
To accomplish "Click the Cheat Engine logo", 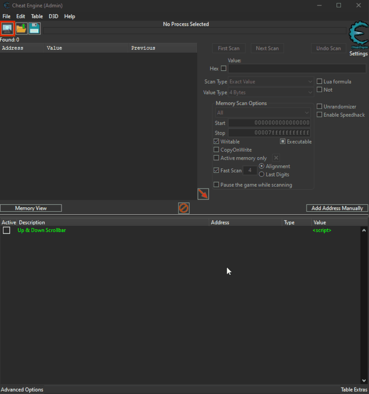I will click(x=359, y=35).
